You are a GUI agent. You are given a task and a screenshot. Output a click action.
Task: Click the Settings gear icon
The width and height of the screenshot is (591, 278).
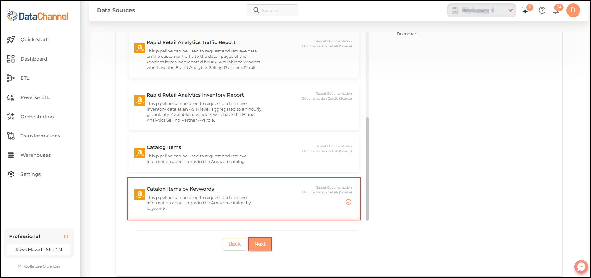click(11, 174)
